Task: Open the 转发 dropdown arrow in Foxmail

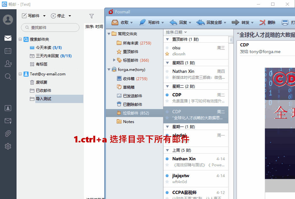Action: pyautogui.click(x=252, y=23)
